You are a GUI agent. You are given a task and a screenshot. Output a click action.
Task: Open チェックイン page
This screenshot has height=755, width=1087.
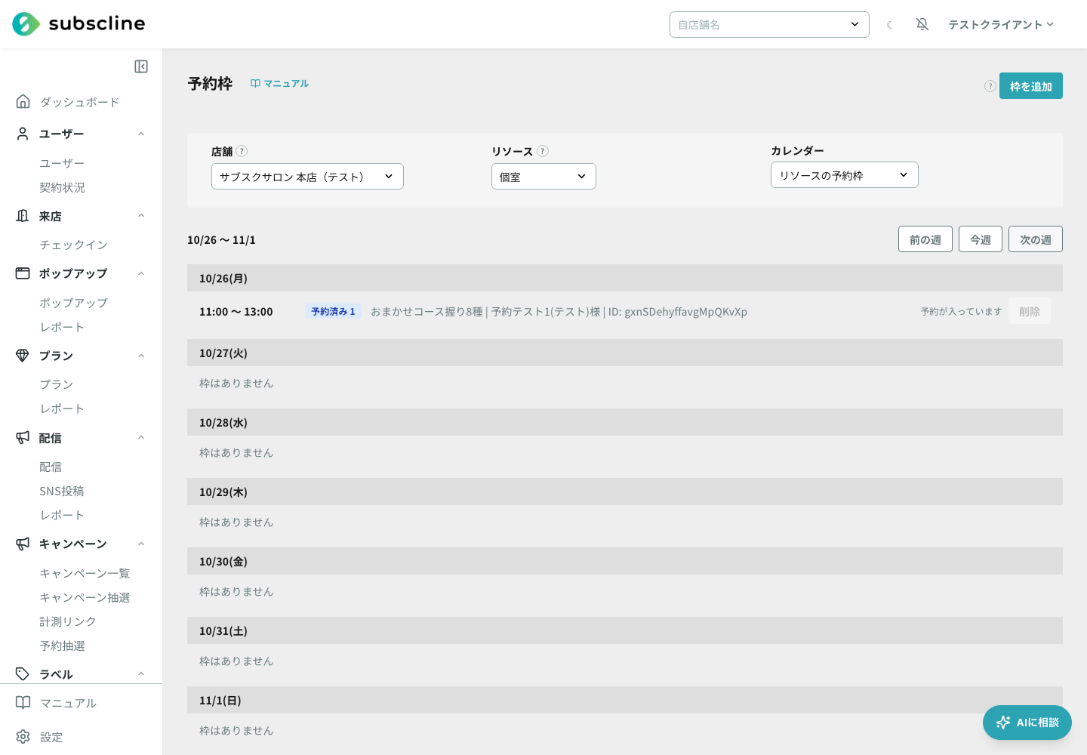click(73, 245)
